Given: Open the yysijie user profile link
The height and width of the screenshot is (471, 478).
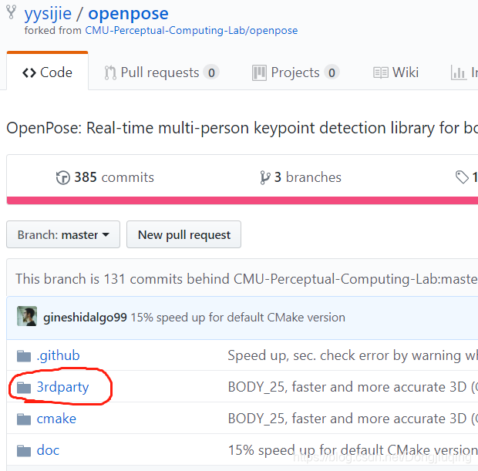Looking at the screenshot, I should (x=48, y=14).
